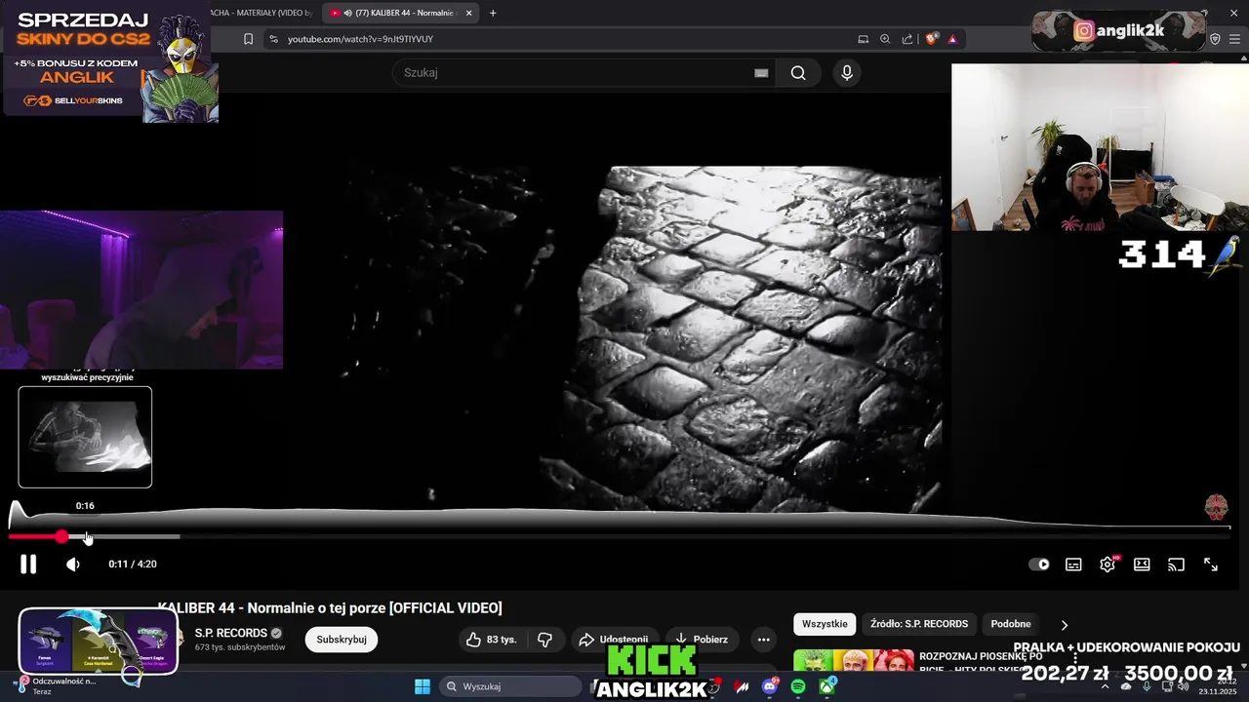This screenshot has height=702, width=1249.
Task: Bookmark this page icon
Action: pos(248,39)
